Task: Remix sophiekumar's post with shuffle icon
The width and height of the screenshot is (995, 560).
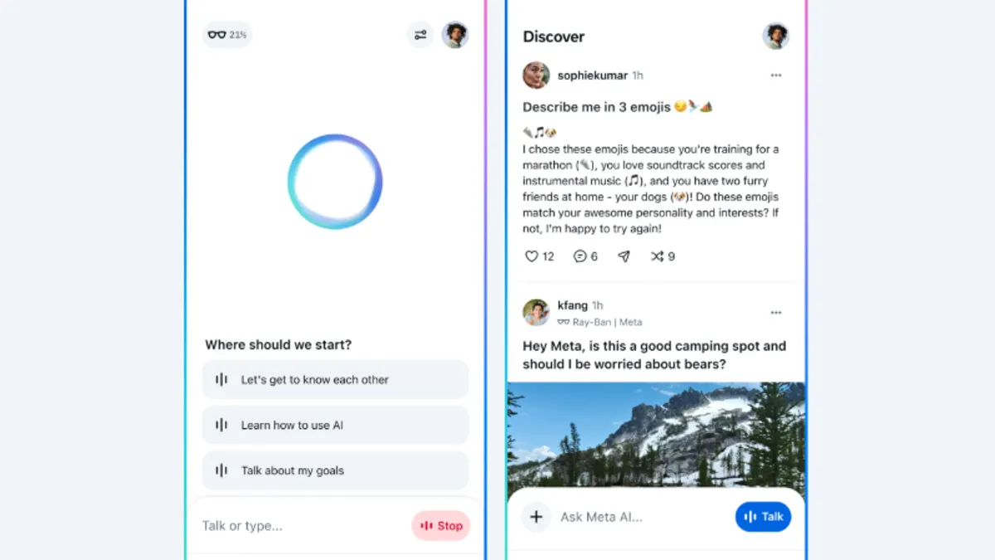Action: (658, 256)
